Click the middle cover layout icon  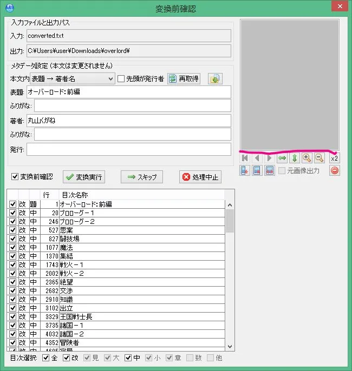point(257,170)
